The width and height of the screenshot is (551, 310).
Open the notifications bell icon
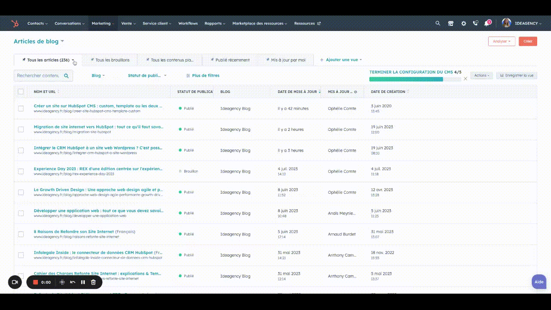(x=487, y=23)
